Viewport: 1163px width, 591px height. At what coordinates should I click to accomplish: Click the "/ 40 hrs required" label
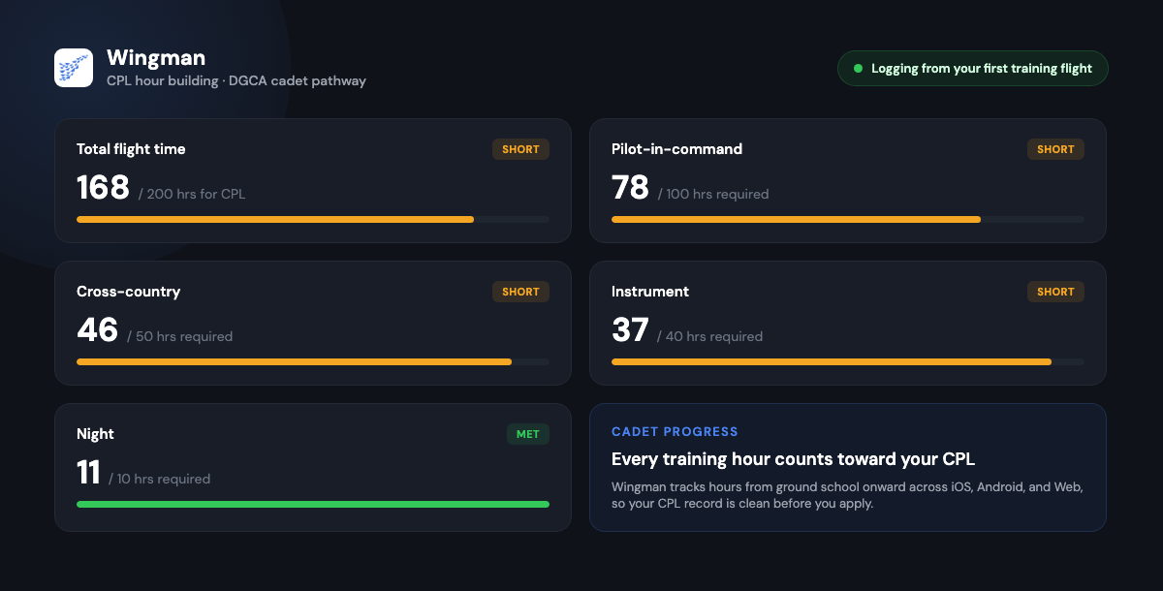(x=709, y=336)
